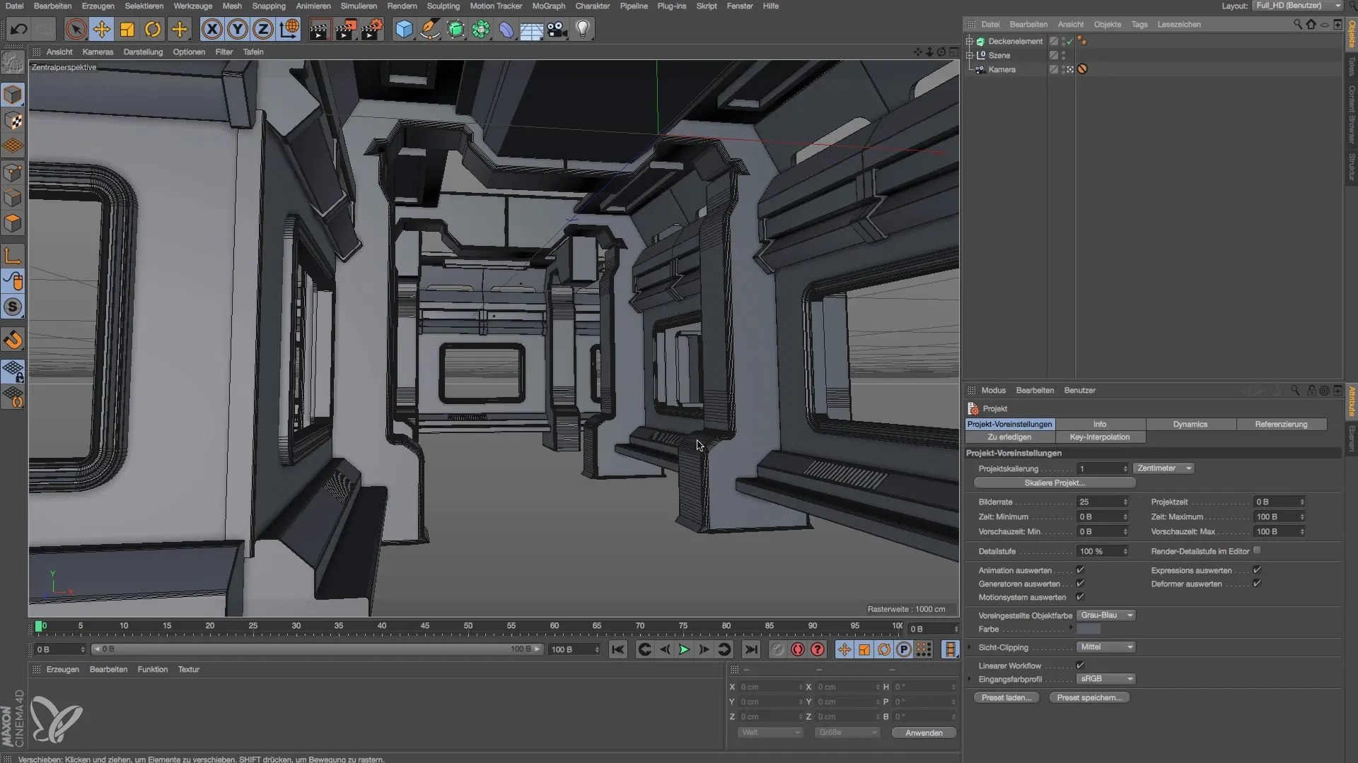Open the Layout Full_HD dropdown
Image resolution: width=1358 pixels, height=763 pixels.
1297,6
